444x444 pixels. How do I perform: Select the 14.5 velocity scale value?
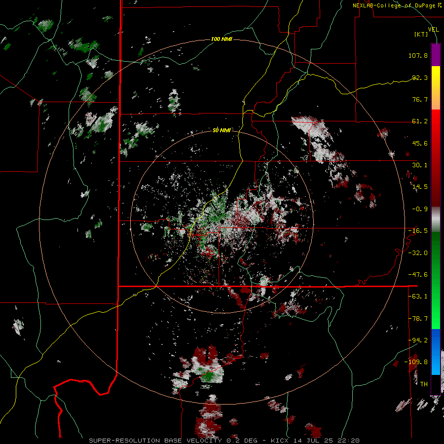pos(420,187)
